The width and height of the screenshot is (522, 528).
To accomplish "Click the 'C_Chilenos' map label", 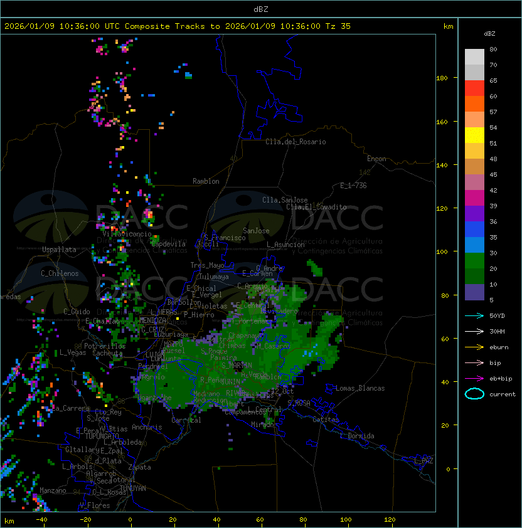I will point(60,273).
